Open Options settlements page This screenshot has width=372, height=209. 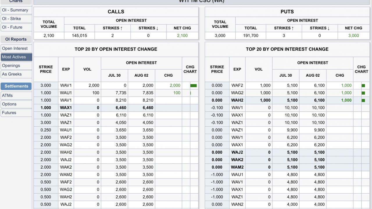pyautogui.click(x=9, y=104)
